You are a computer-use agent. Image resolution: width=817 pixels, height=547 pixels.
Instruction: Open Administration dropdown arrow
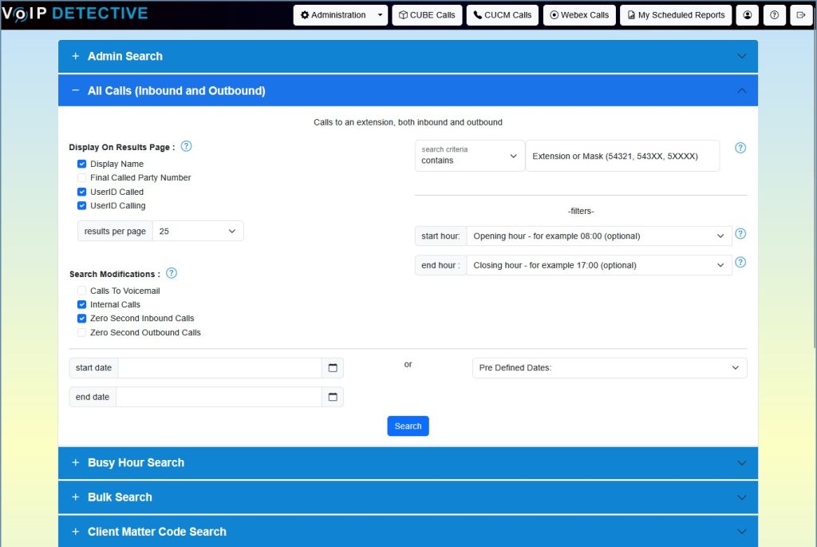click(x=380, y=15)
